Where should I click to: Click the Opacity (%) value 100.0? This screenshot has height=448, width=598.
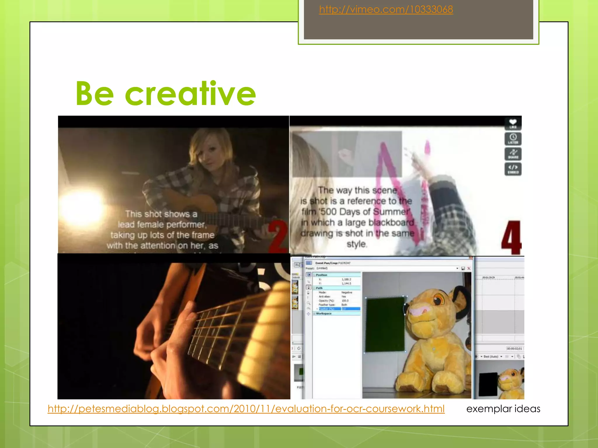click(x=345, y=301)
